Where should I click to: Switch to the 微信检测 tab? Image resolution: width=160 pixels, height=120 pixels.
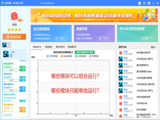(x=49, y=47)
